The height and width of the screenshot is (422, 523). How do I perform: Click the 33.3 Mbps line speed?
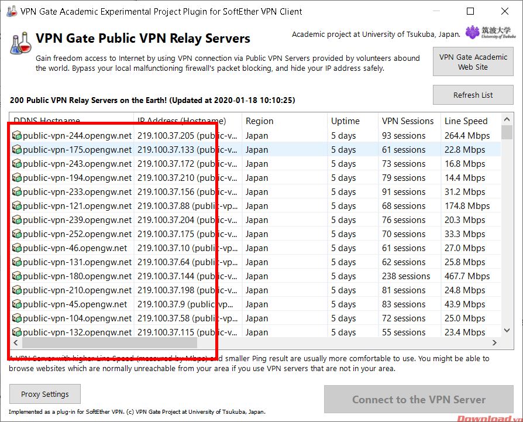click(464, 234)
